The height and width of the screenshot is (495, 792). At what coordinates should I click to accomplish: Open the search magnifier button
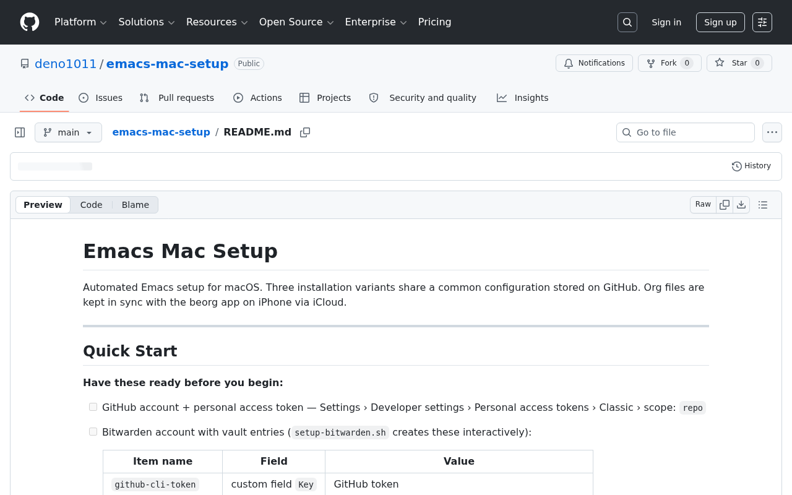coord(627,22)
